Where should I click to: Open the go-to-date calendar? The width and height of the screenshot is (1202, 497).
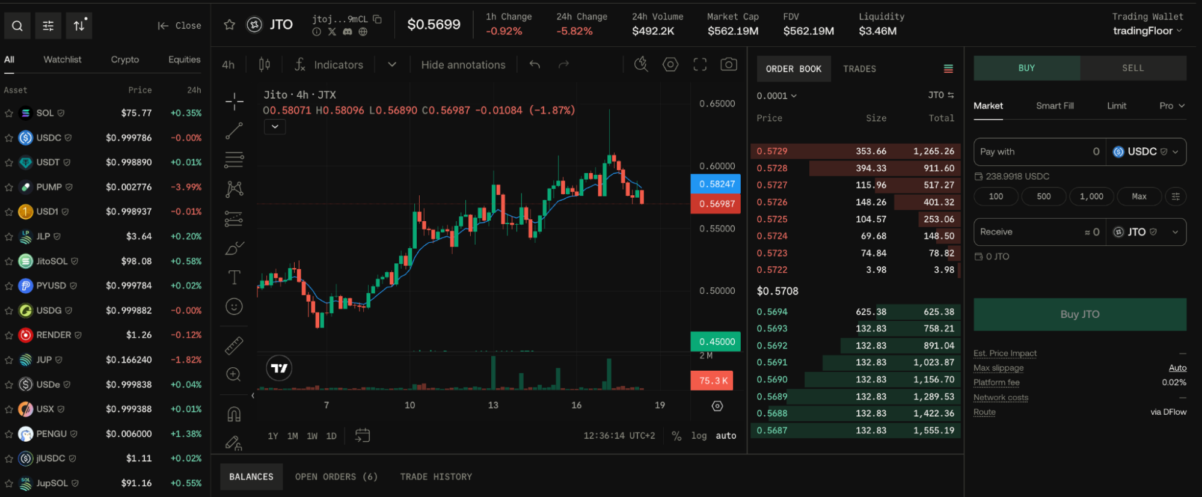(x=363, y=436)
